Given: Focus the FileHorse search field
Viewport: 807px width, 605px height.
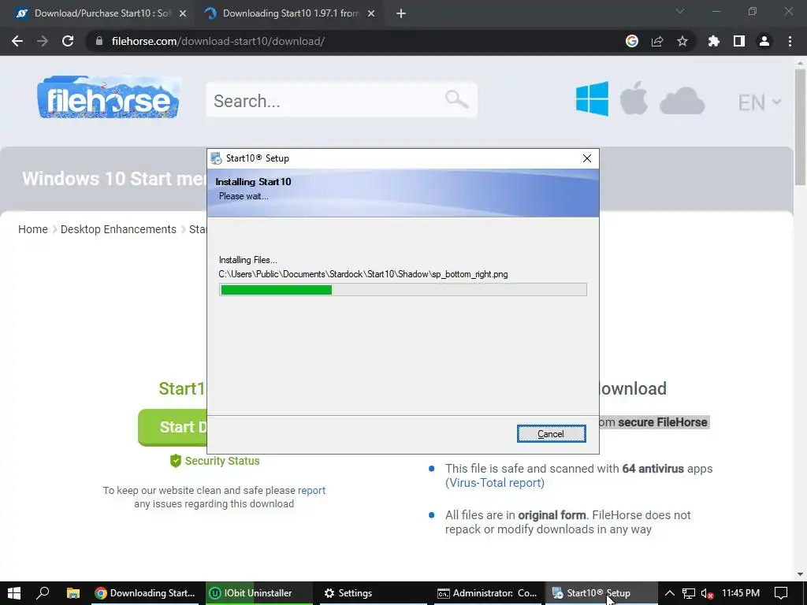Looking at the screenshot, I should pos(342,100).
